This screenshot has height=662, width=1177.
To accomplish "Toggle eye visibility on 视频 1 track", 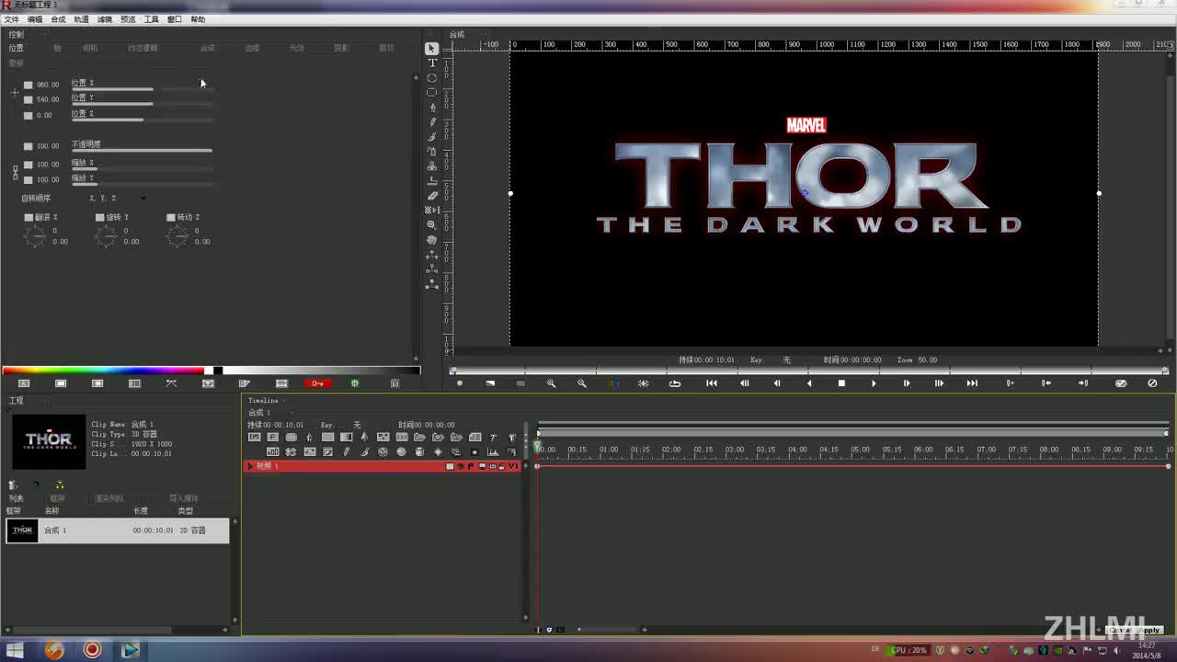I will click(461, 467).
